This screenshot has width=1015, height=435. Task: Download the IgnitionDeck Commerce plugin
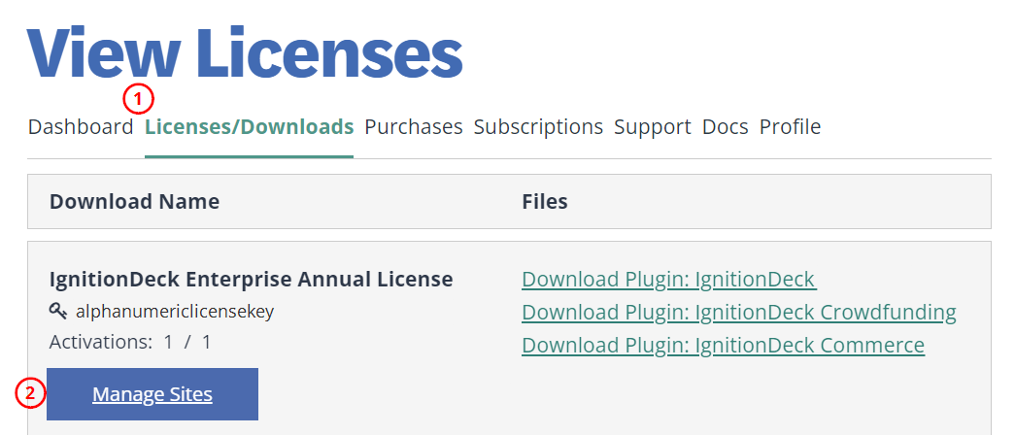[723, 346]
